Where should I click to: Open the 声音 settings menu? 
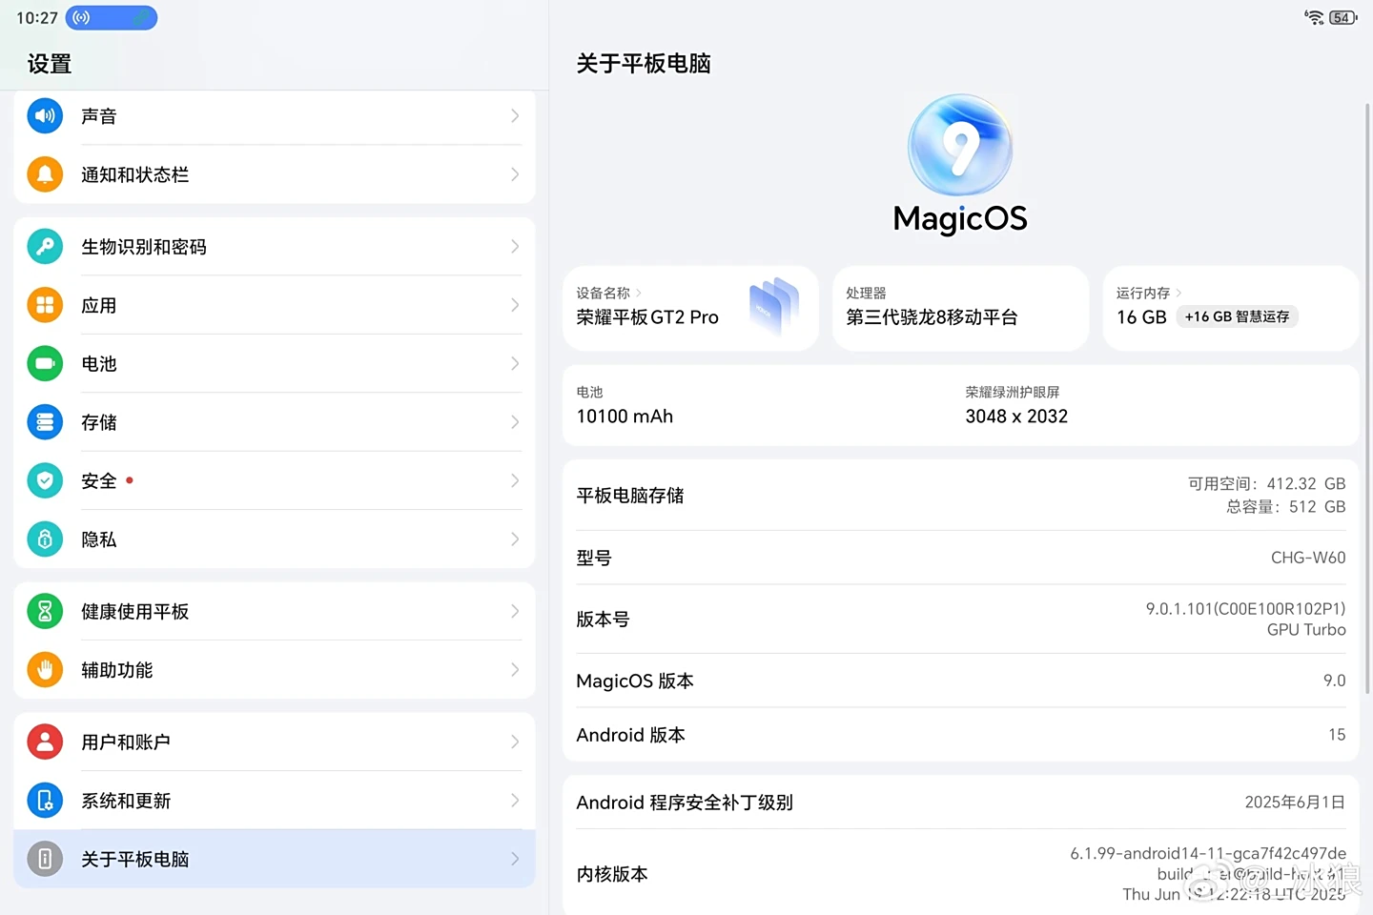275,116
